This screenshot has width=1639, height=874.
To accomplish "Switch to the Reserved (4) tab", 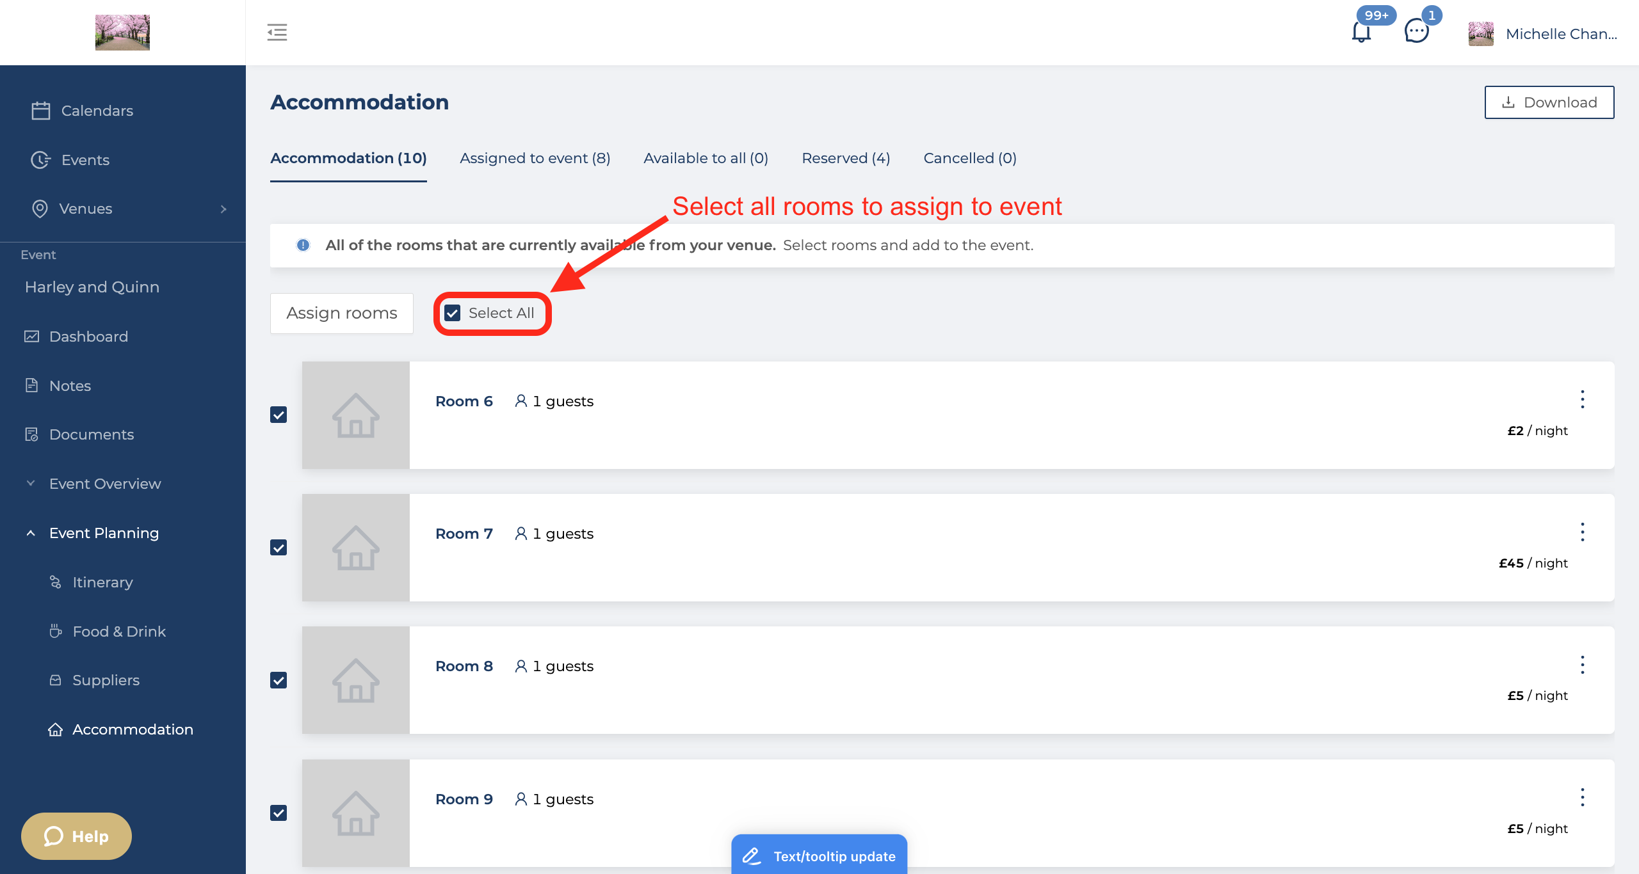I will coord(846,158).
